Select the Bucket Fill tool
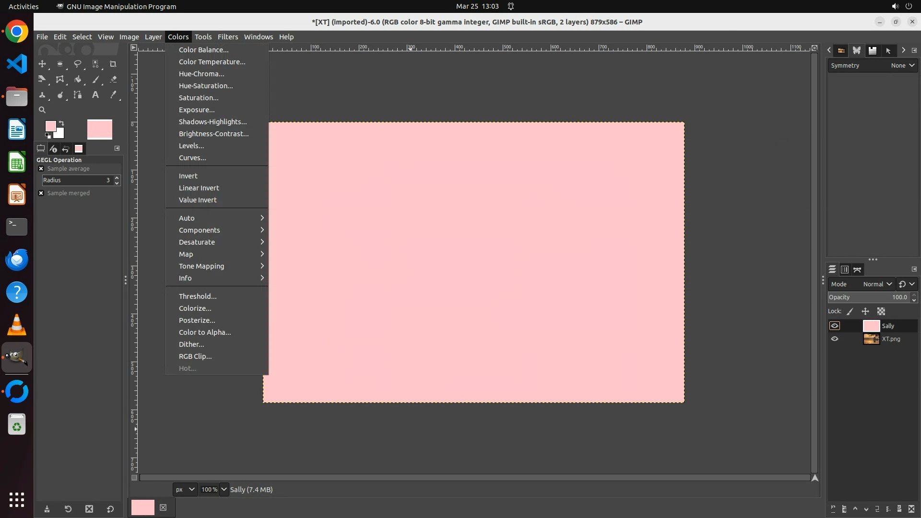Viewport: 921px width, 518px height. (78, 80)
